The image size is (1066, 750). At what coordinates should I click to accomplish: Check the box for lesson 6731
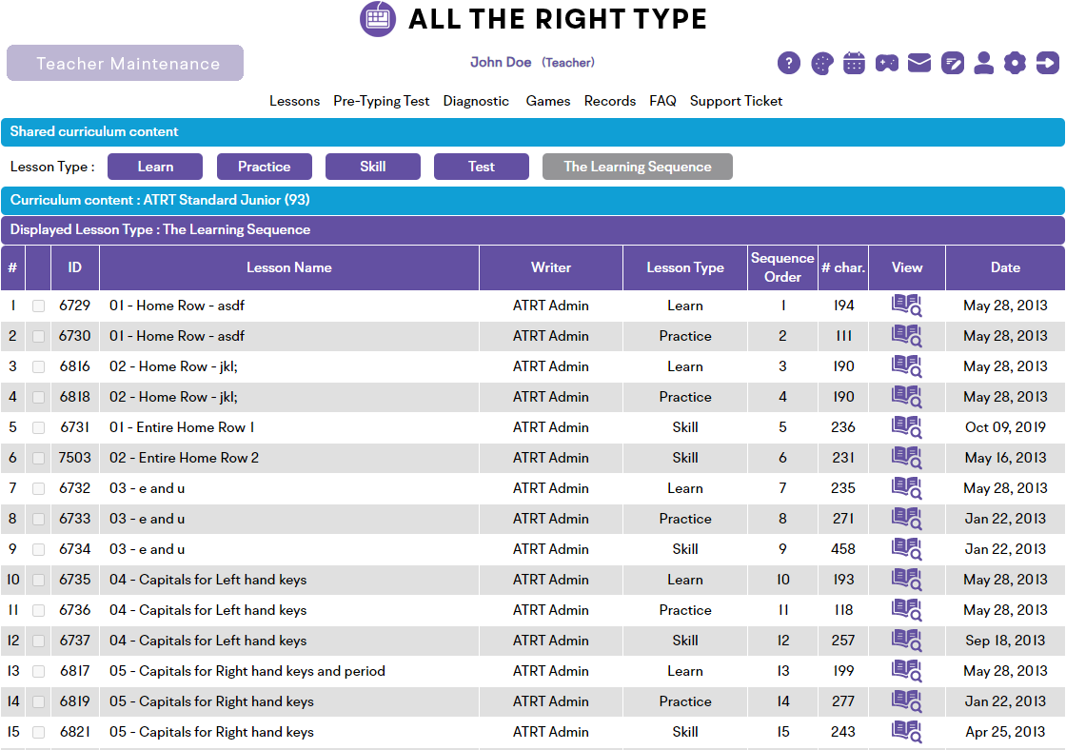point(39,428)
